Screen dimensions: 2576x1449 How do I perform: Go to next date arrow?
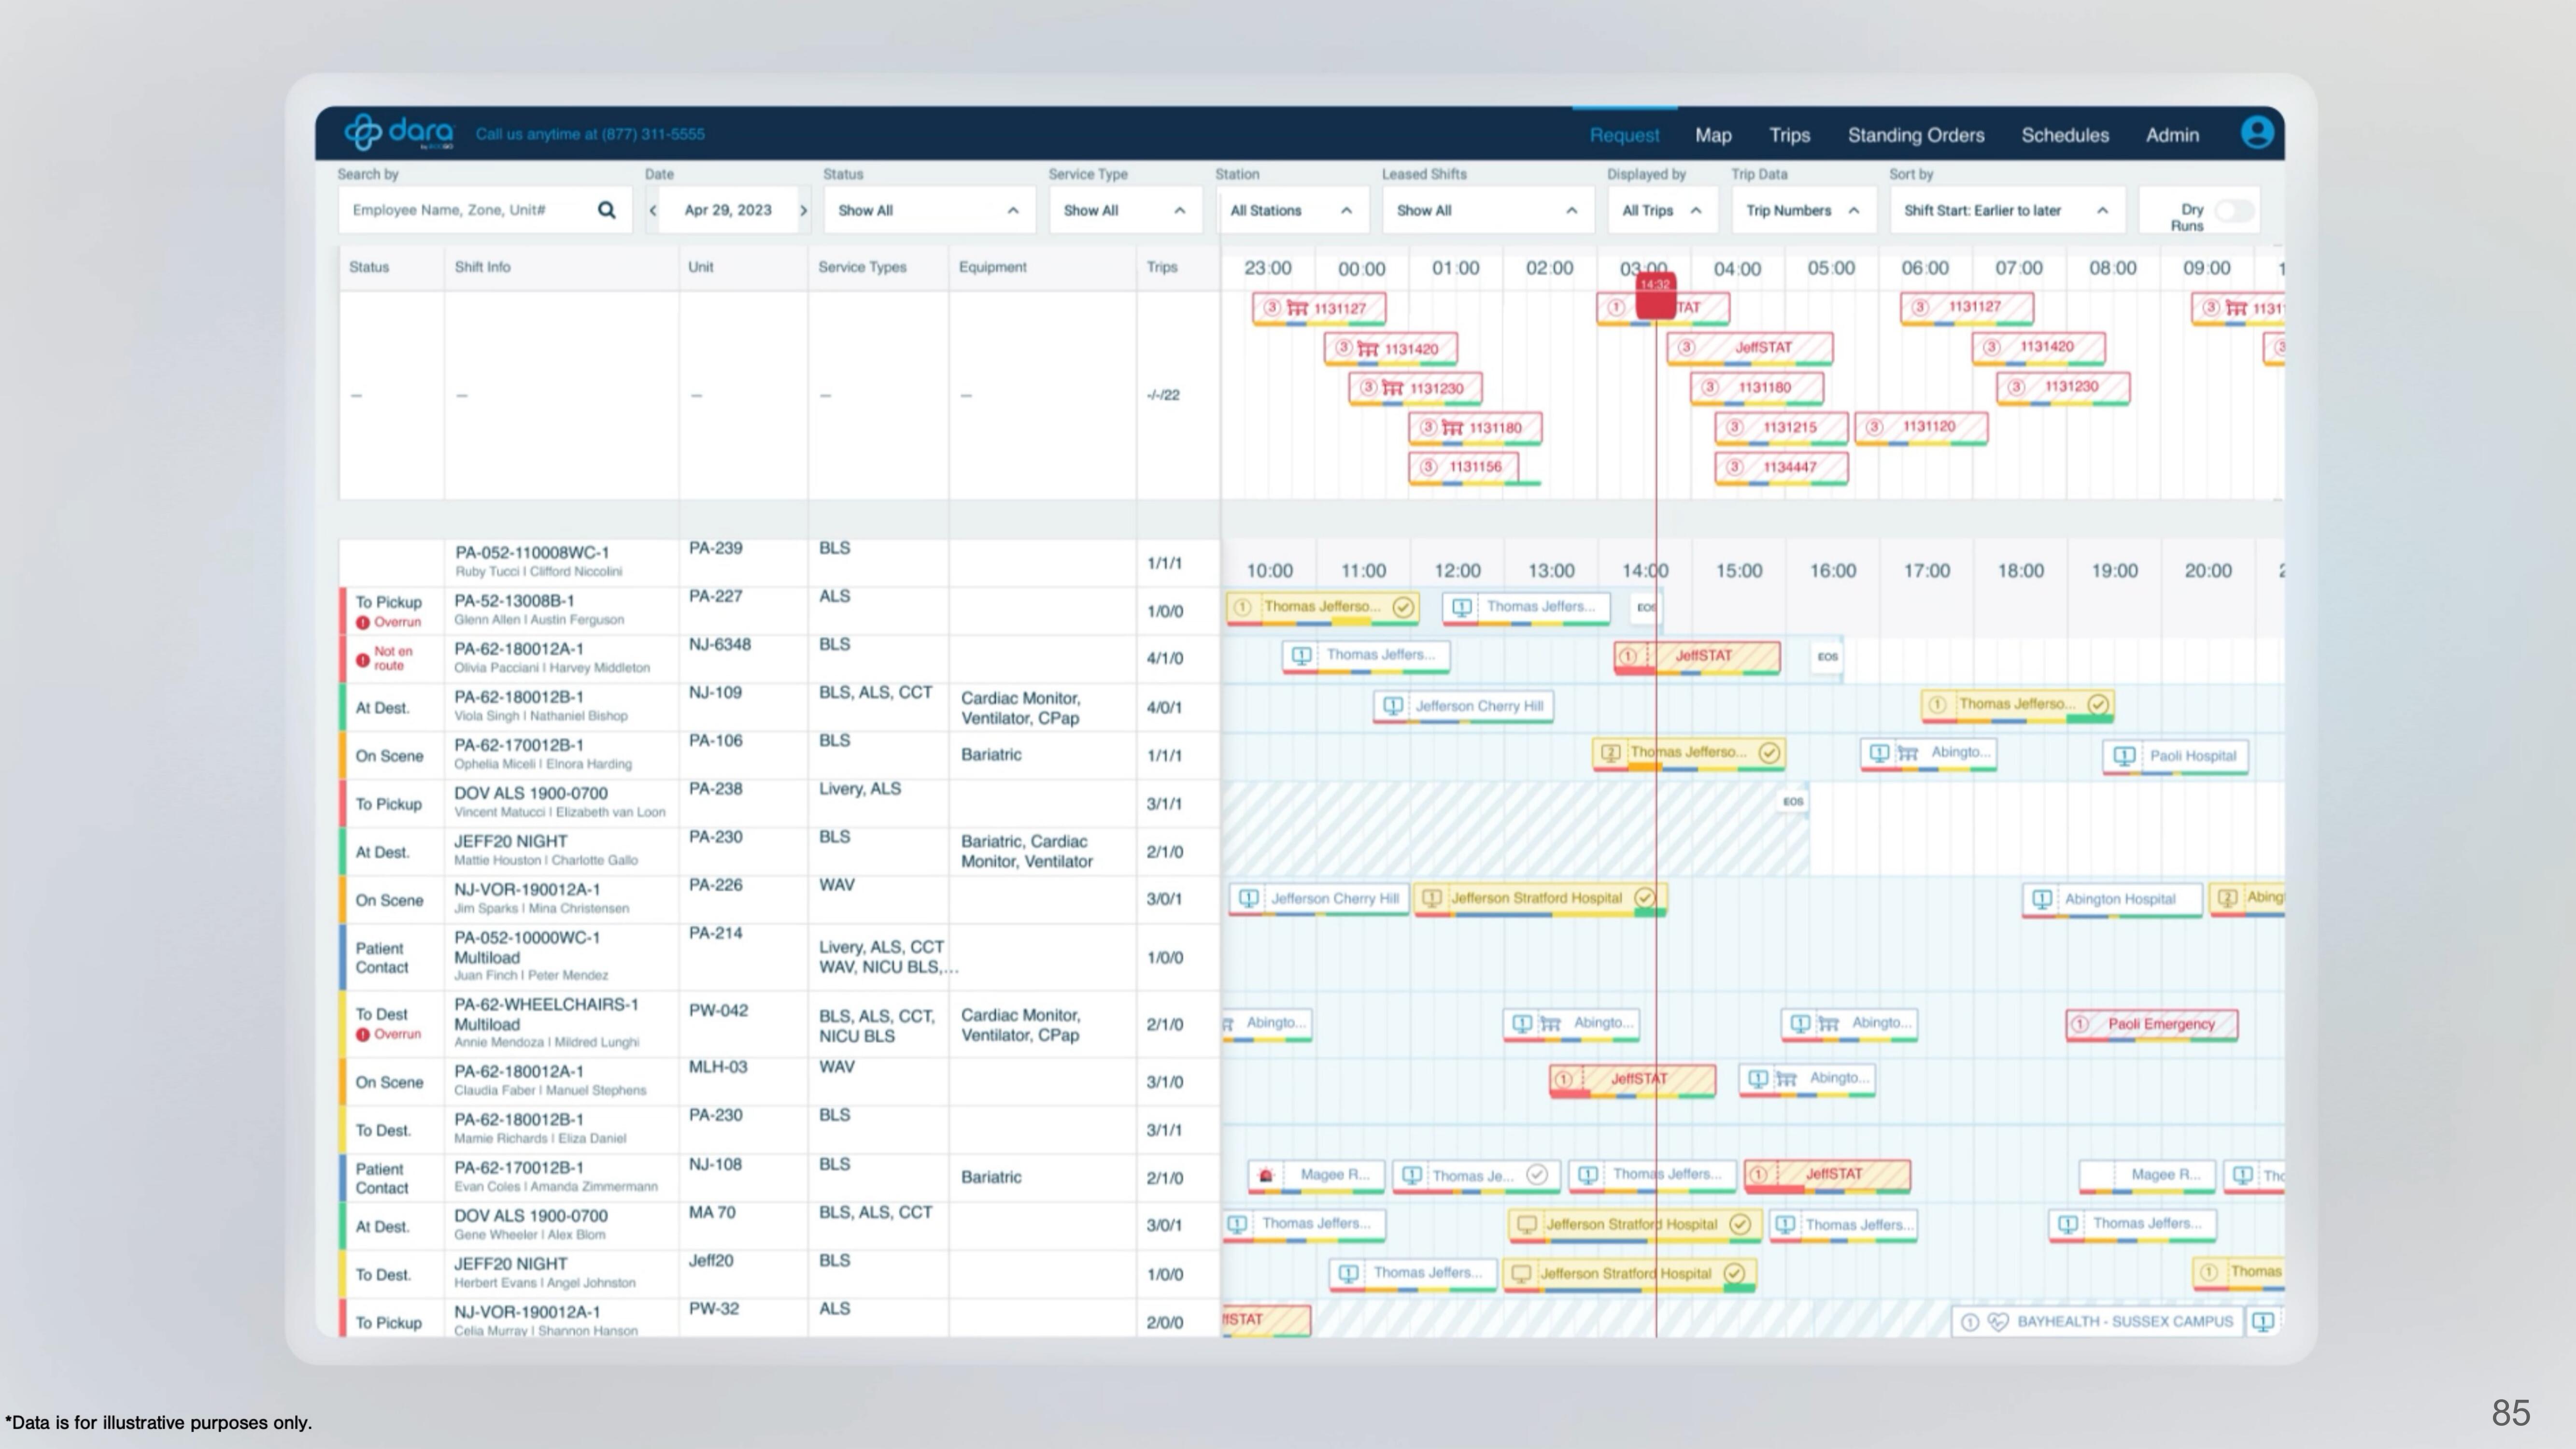pos(803,210)
